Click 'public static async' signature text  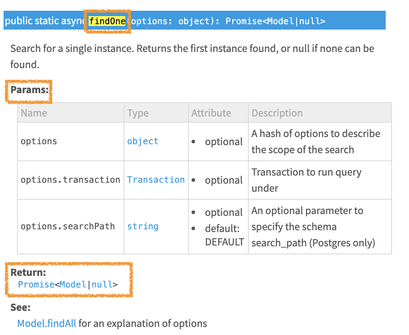(x=46, y=21)
